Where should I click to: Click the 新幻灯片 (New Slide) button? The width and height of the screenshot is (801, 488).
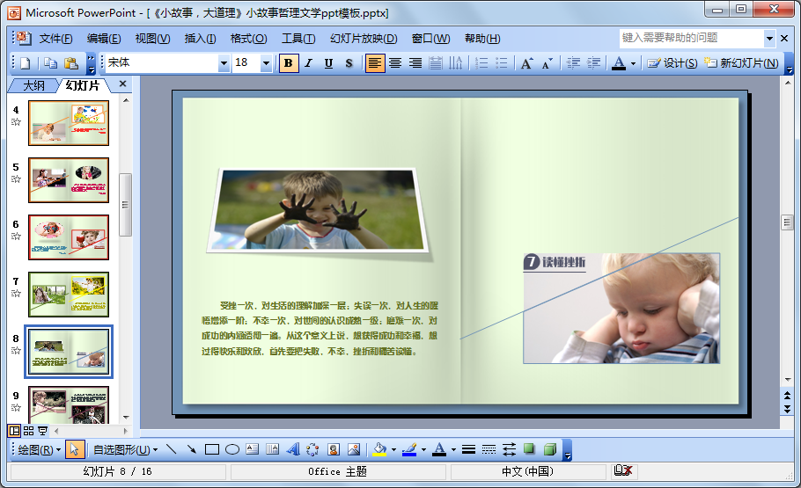coord(740,63)
